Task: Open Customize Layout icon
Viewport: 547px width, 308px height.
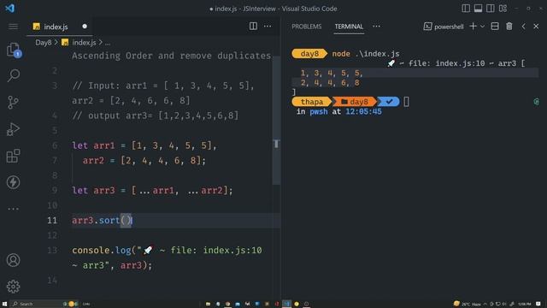Action: 503,8
